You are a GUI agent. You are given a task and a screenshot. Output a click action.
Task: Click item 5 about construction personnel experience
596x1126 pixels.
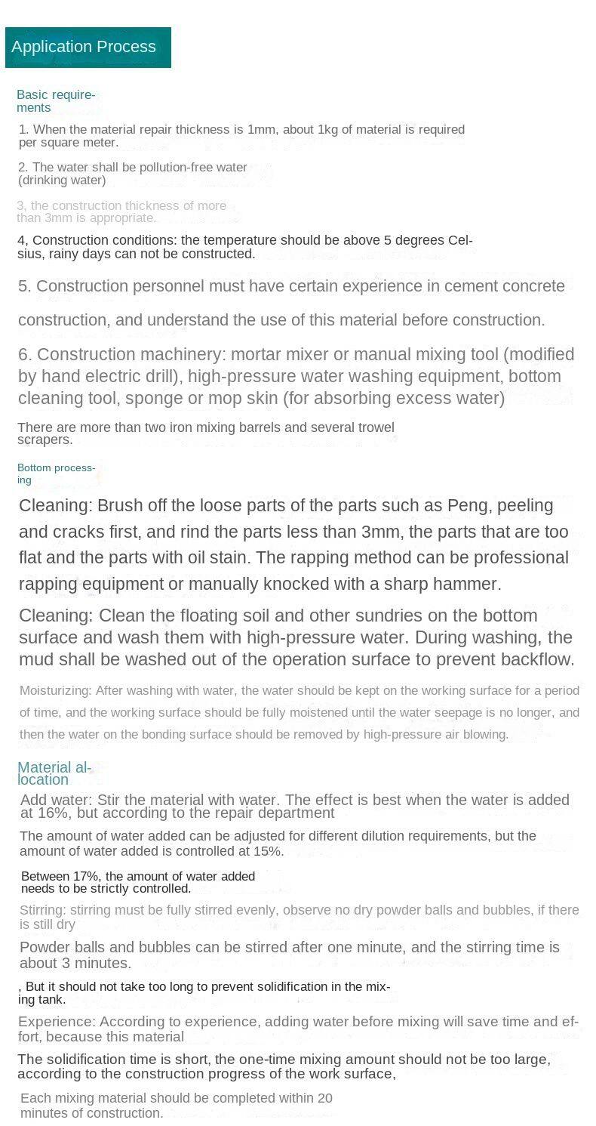coord(291,303)
